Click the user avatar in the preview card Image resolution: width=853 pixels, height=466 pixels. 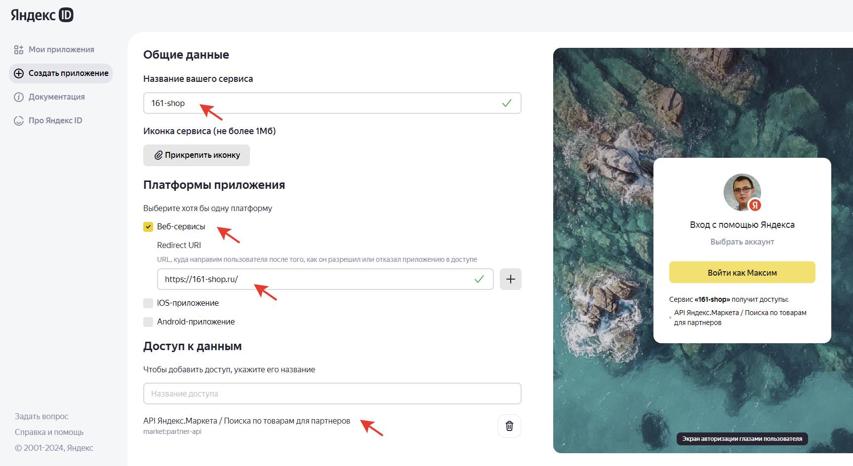click(x=742, y=192)
